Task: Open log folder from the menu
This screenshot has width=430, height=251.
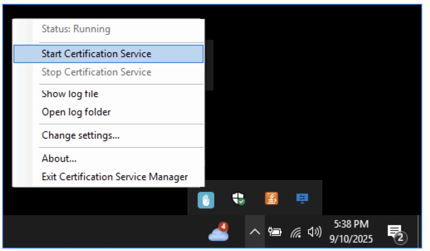Action: pos(76,112)
